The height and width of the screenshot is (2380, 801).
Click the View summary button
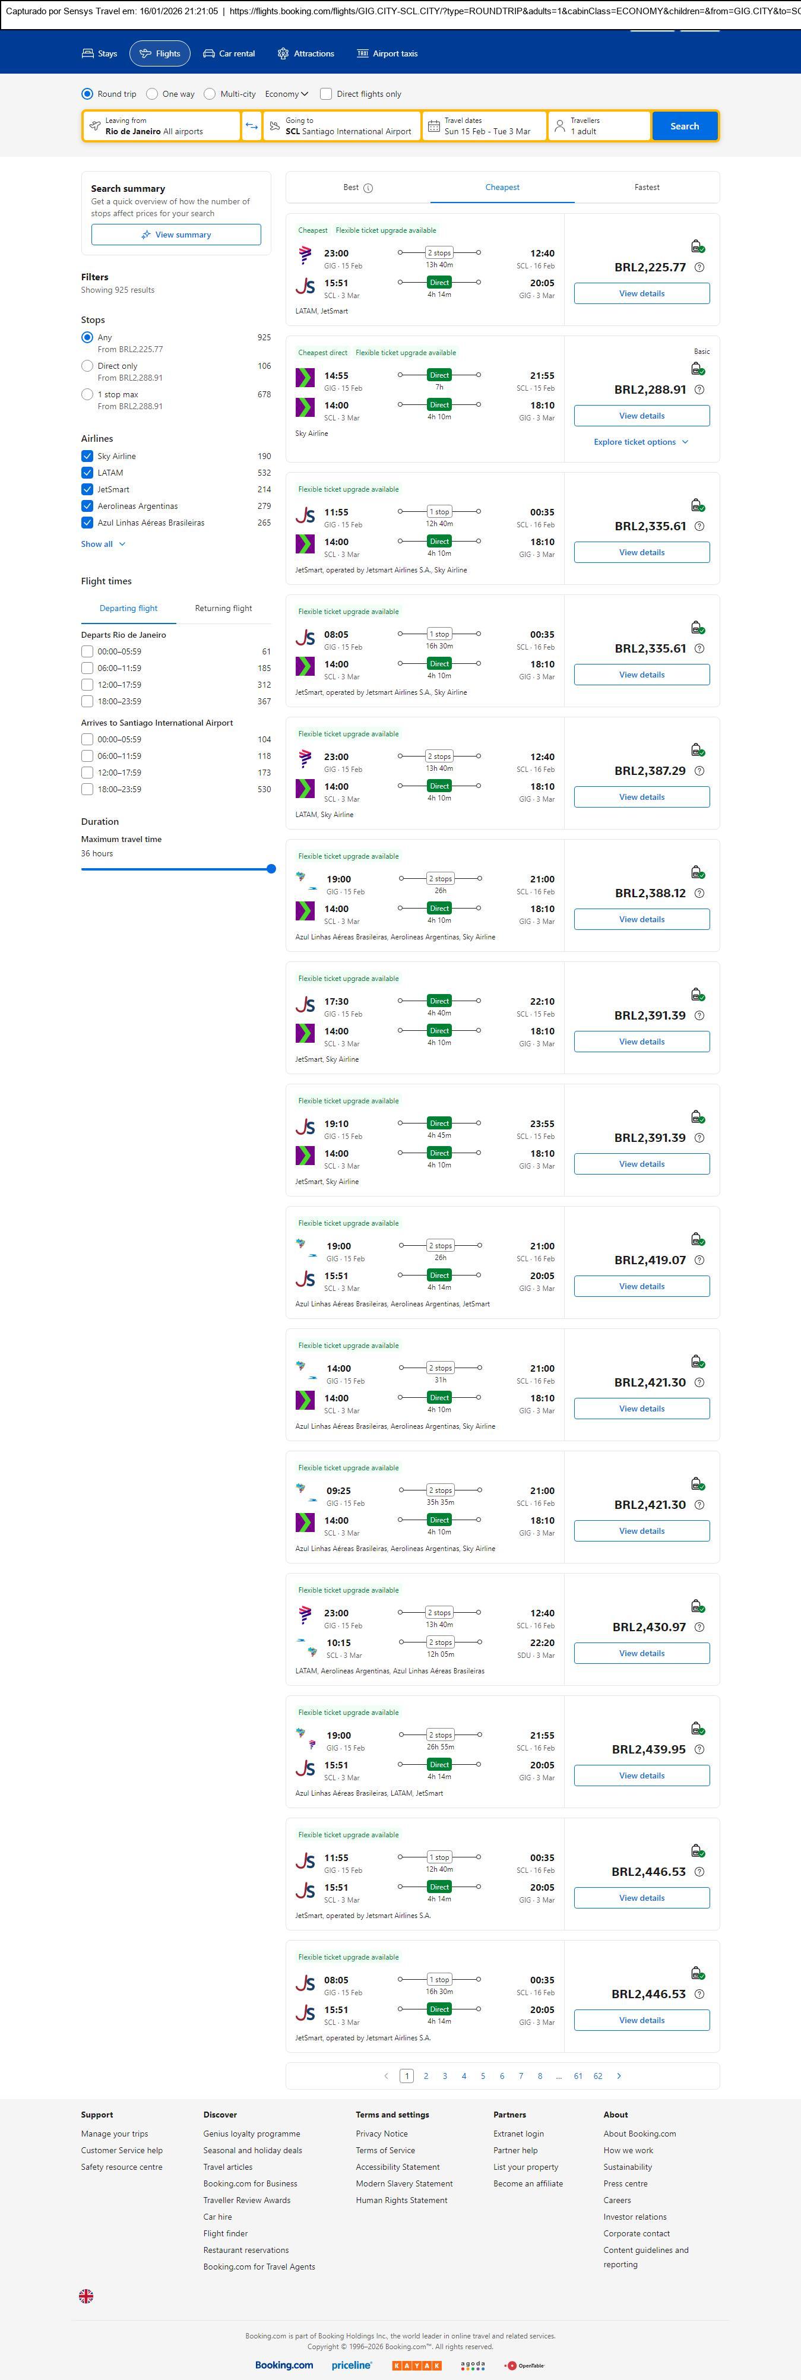[x=176, y=235]
